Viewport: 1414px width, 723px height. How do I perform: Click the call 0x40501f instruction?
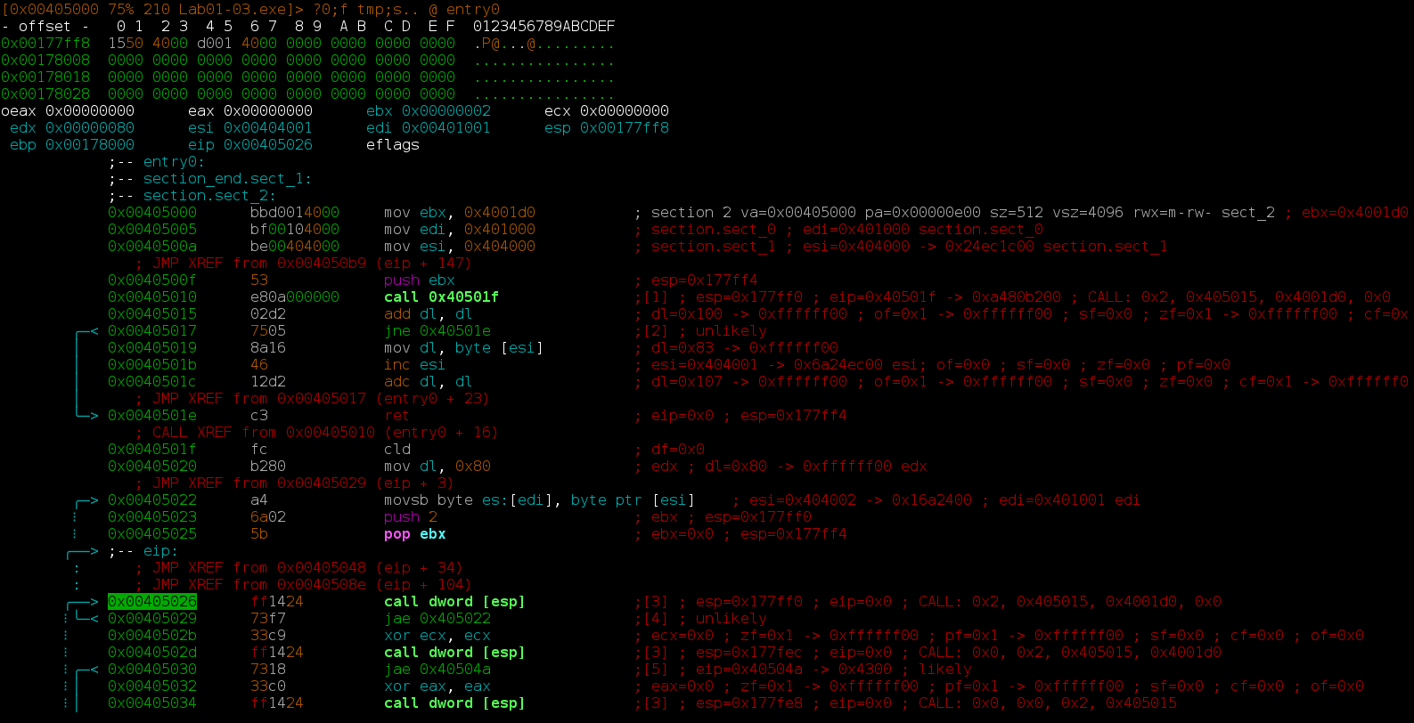click(x=442, y=297)
